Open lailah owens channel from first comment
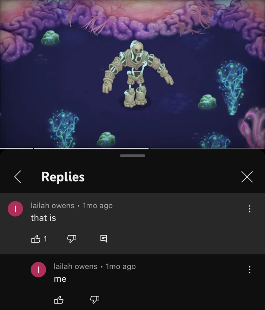This screenshot has width=265, height=310. click(x=53, y=206)
